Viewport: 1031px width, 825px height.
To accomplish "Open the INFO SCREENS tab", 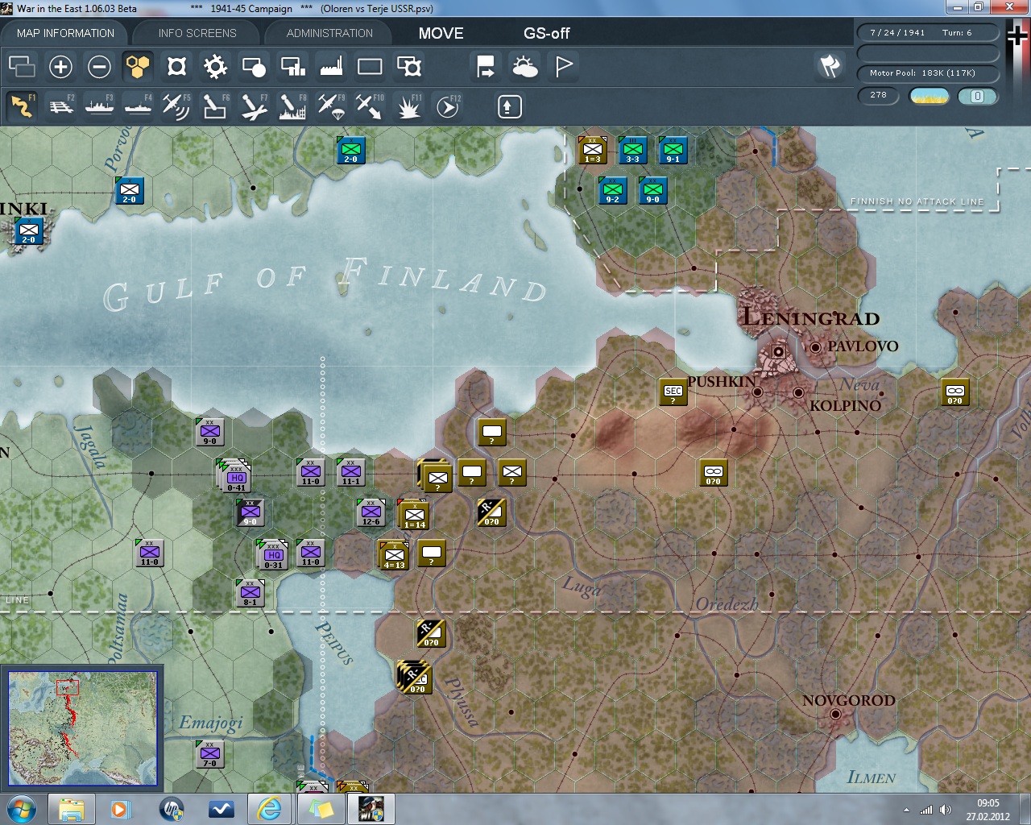I will pos(197,33).
